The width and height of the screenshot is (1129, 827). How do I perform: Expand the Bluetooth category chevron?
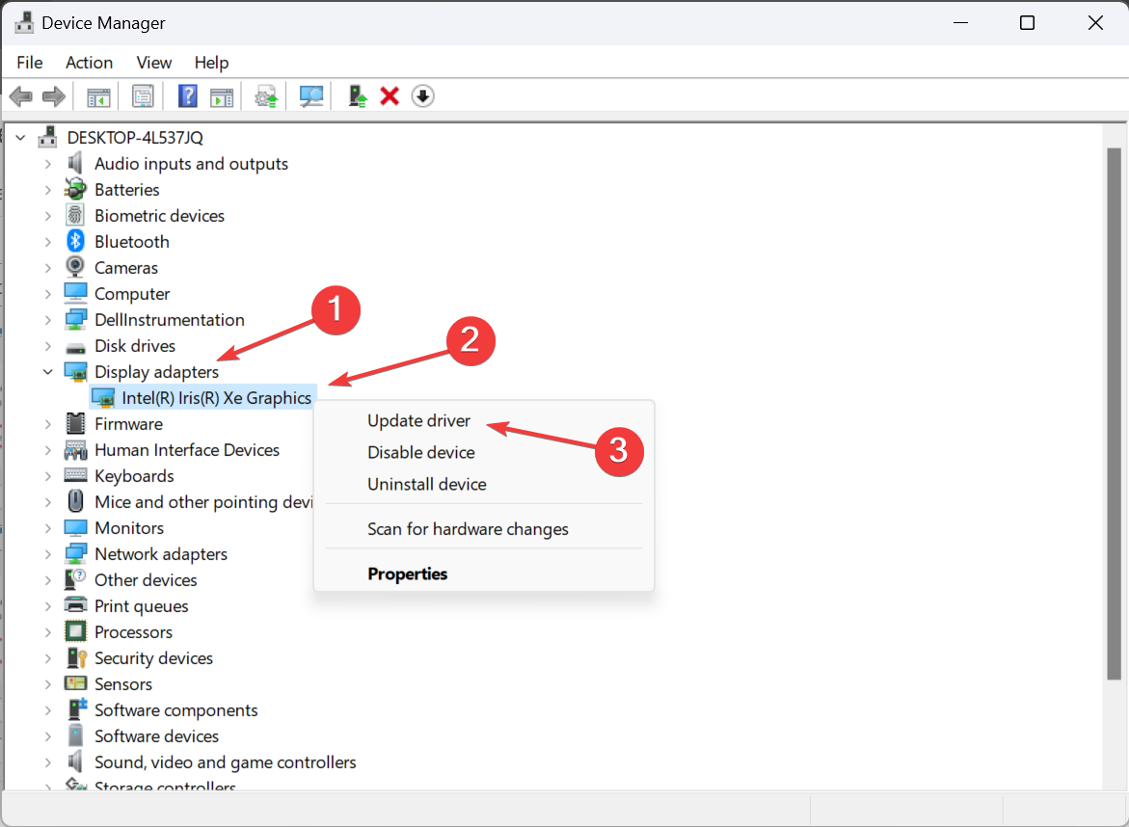point(47,242)
